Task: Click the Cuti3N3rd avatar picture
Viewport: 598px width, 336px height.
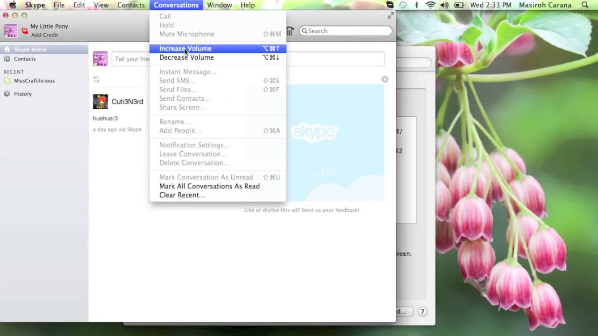Action: pos(100,102)
